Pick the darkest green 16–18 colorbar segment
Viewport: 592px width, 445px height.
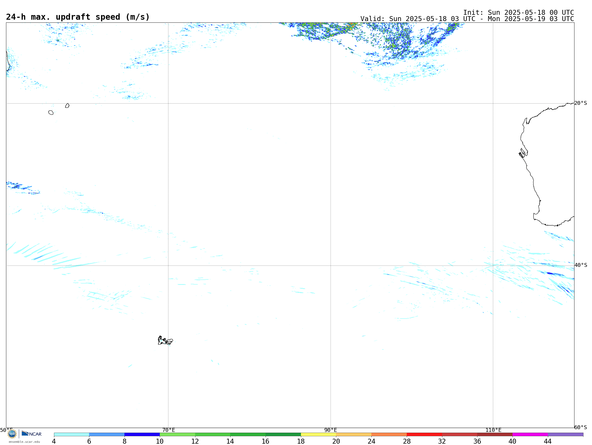[283, 435]
